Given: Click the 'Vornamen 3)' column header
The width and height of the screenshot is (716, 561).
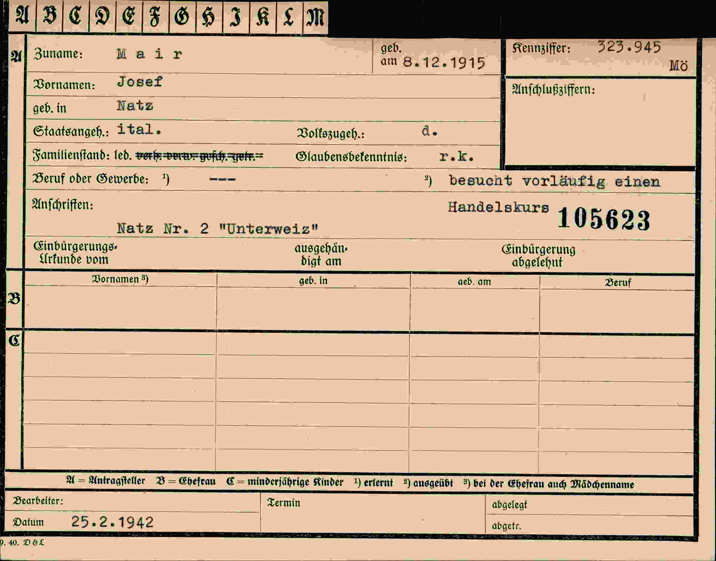Looking at the screenshot, I should tap(120, 279).
